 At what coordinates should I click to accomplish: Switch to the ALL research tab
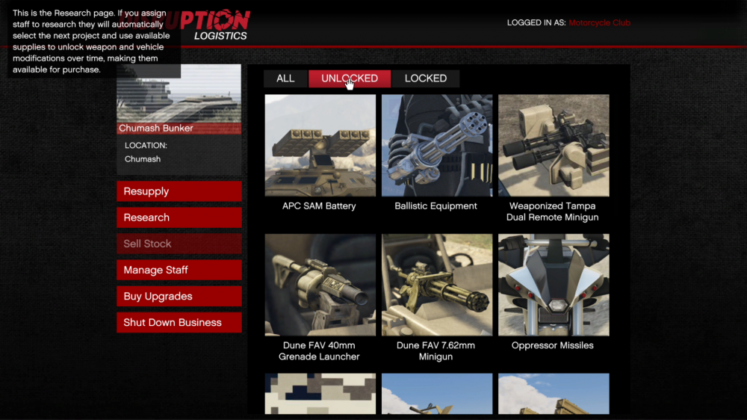coord(285,78)
